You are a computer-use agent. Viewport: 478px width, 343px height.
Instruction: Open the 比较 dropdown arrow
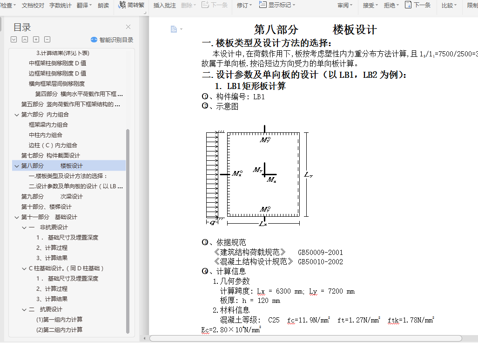click(x=456, y=5)
